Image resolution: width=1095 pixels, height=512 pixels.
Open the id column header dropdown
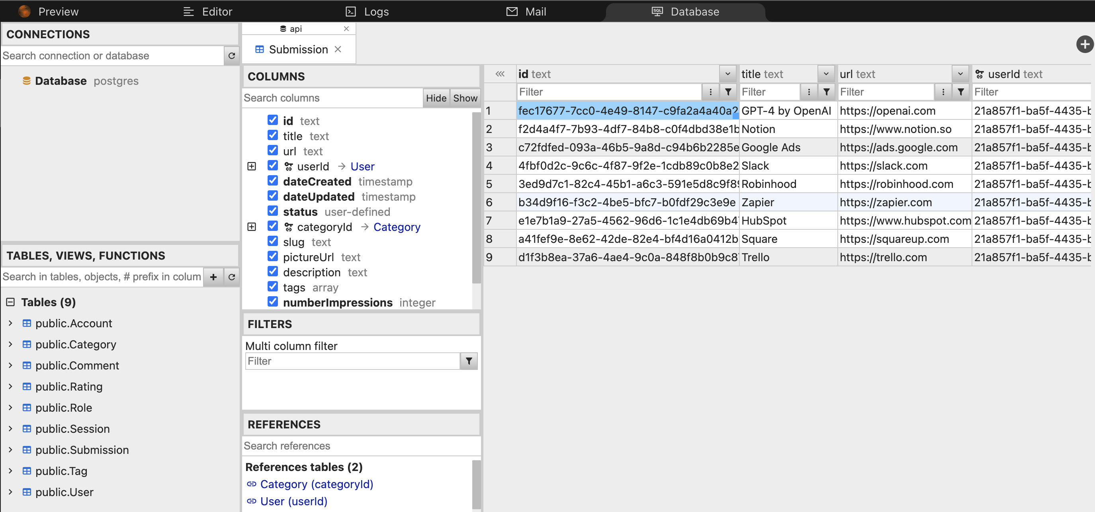pyautogui.click(x=728, y=74)
